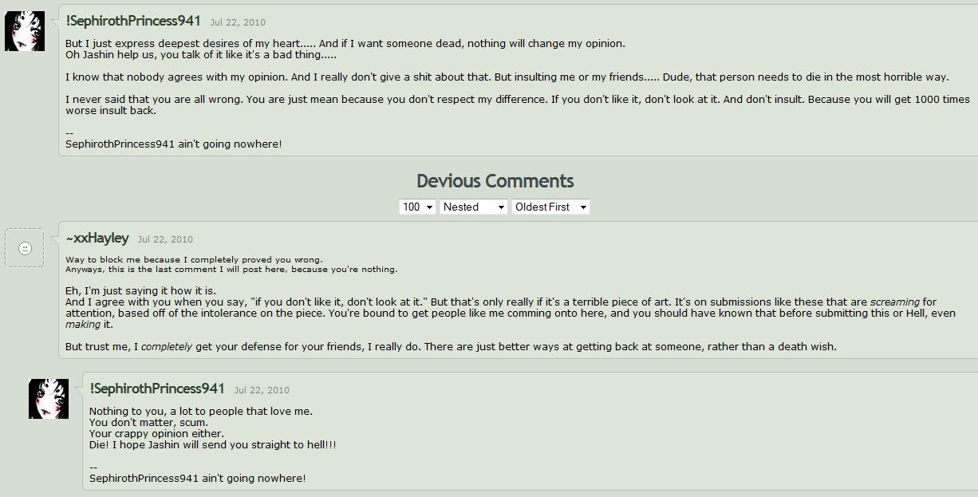Click the italic word 'completely' in xxHayley's last line
The width and height of the screenshot is (978, 497).
[167, 347]
